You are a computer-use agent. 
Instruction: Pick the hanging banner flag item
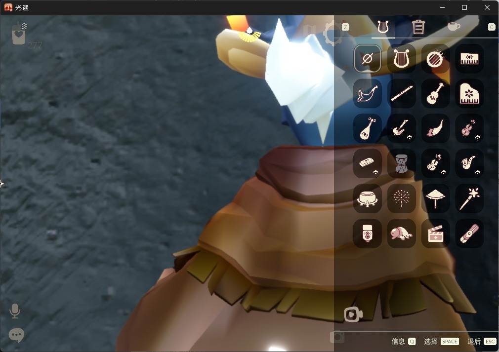(x=367, y=234)
